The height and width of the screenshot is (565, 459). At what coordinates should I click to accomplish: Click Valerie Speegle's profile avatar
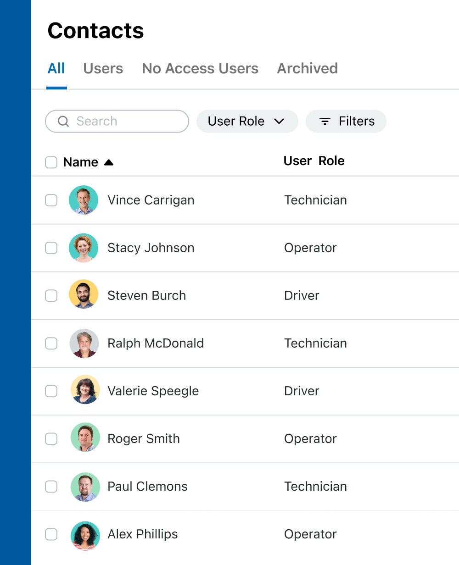point(85,391)
